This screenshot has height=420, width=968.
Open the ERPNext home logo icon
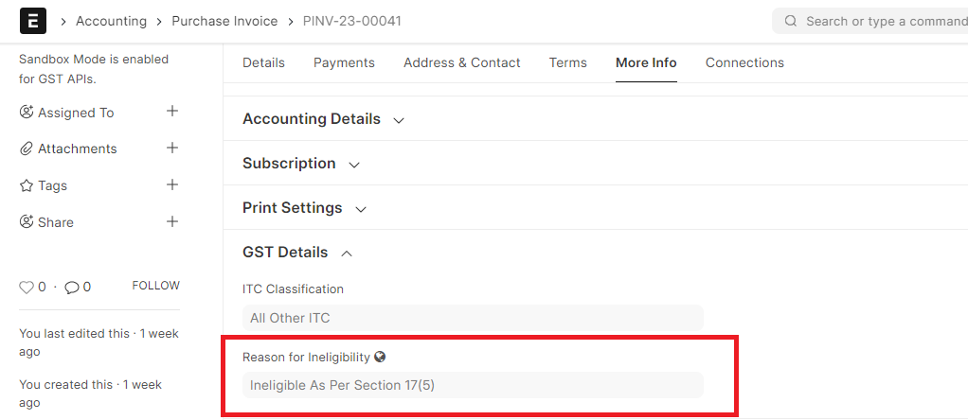pos(33,21)
